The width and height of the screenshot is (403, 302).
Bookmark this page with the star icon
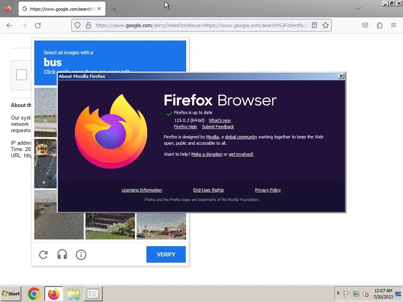[325, 25]
